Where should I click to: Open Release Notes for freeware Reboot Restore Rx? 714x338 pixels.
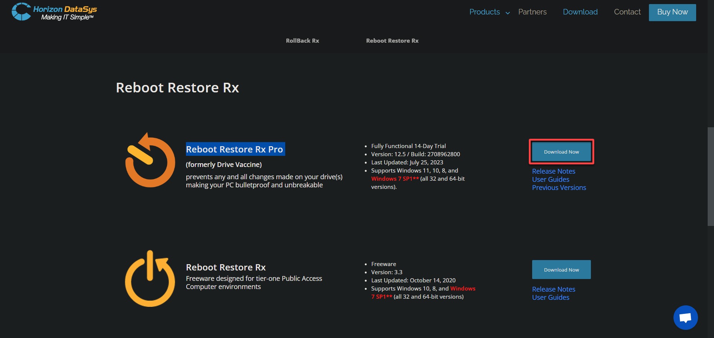click(x=553, y=289)
